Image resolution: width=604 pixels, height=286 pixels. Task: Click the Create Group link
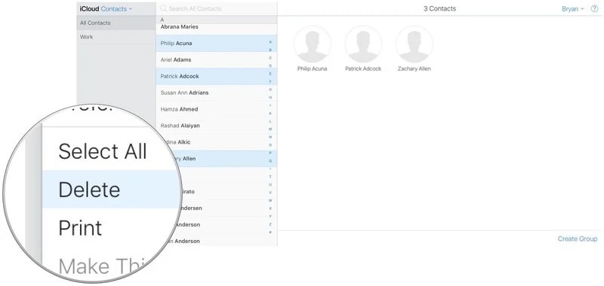click(578, 239)
